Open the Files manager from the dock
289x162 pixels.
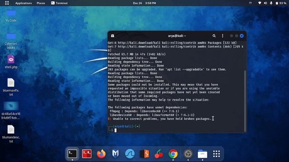click(x=202, y=154)
